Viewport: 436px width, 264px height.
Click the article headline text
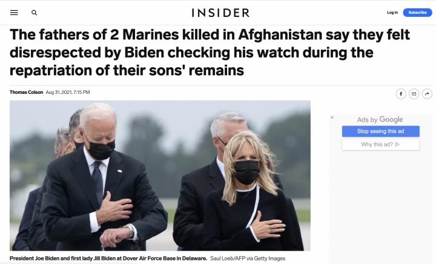coord(210,52)
